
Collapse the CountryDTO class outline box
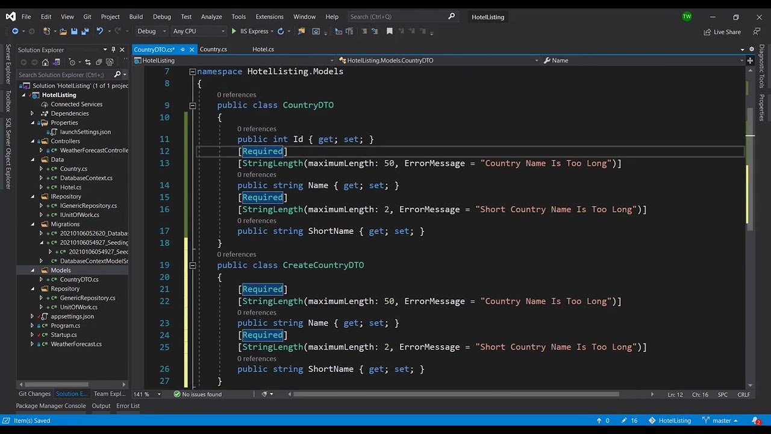tap(193, 105)
